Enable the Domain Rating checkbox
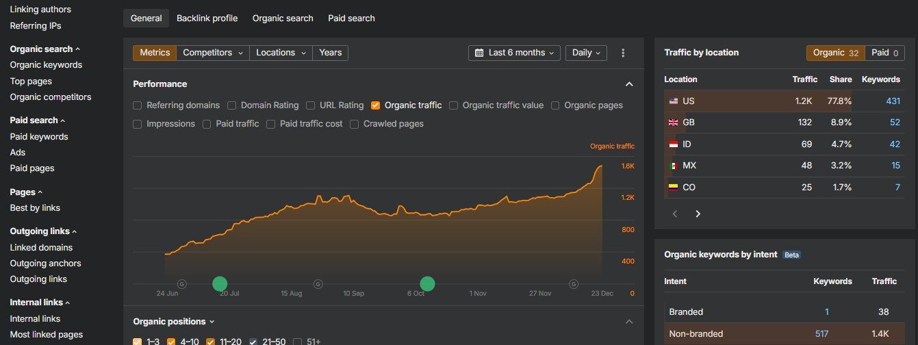The width and height of the screenshot is (918, 345). [232, 105]
